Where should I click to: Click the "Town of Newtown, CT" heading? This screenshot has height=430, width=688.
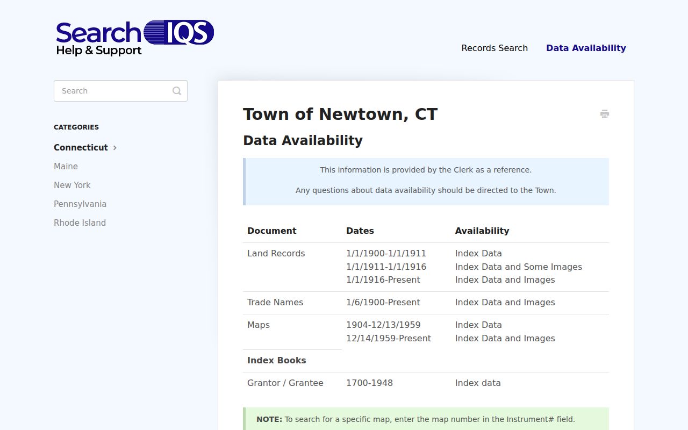[x=340, y=114]
